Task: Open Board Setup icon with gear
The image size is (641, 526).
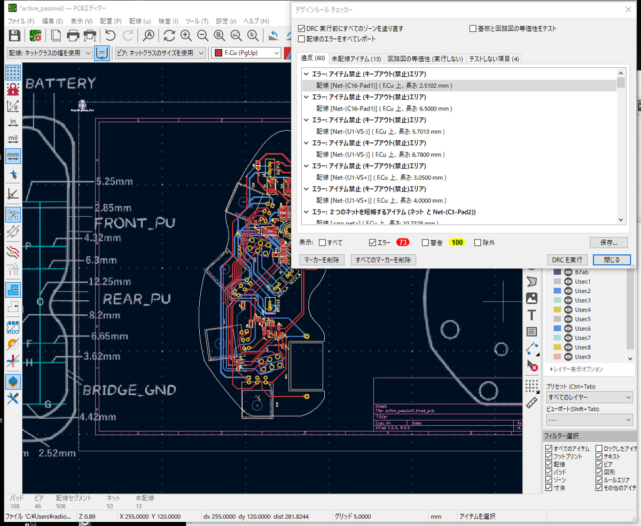Action: click(36, 36)
